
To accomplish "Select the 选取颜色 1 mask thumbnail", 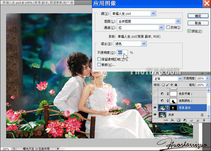I will [173, 101].
